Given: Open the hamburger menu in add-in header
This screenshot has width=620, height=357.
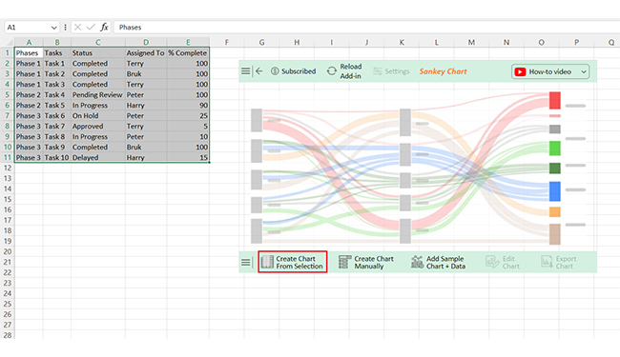Looking at the screenshot, I should point(245,71).
